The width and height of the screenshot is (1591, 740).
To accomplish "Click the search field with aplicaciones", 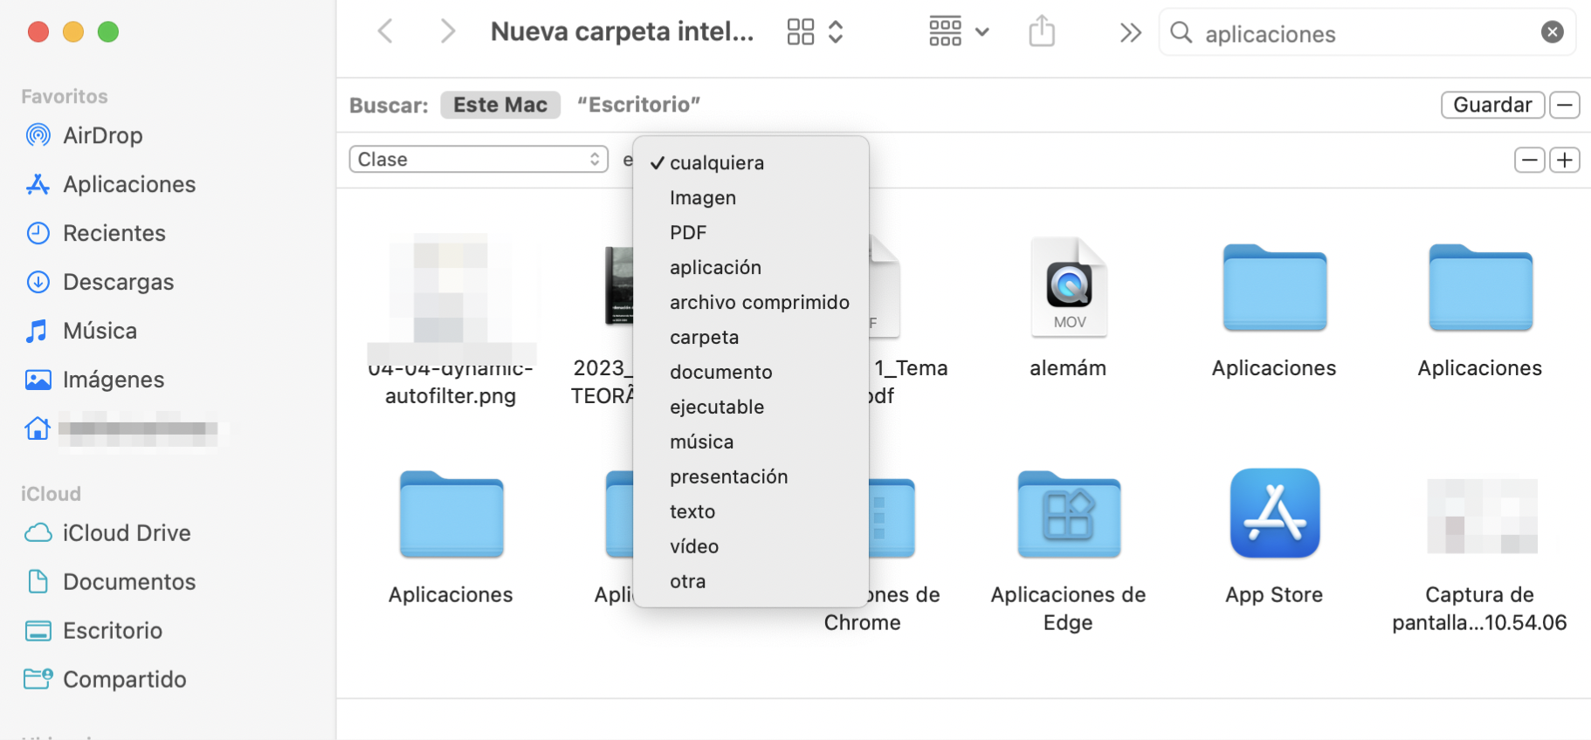I will tap(1367, 33).
